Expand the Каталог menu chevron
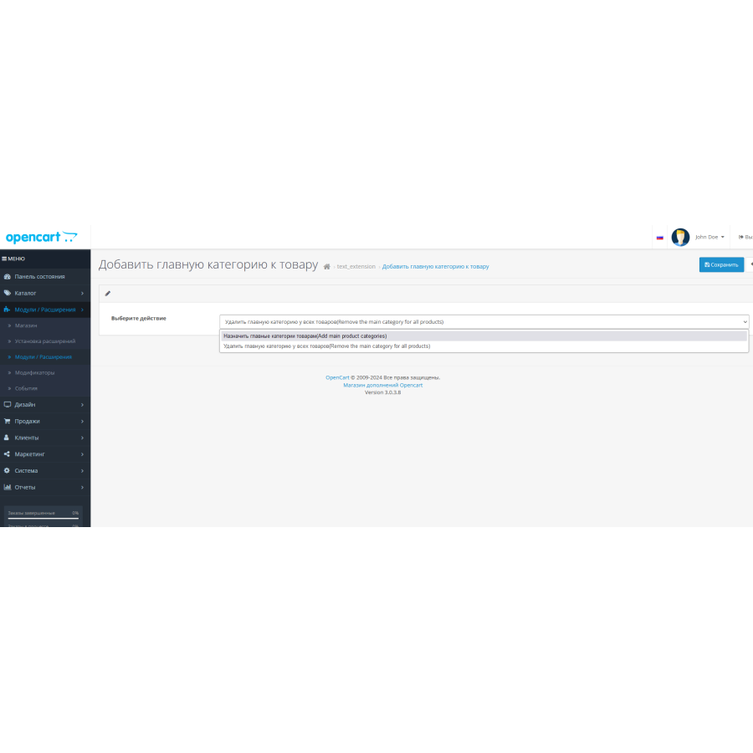The image size is (753, 753). click(x=82, y=294)
